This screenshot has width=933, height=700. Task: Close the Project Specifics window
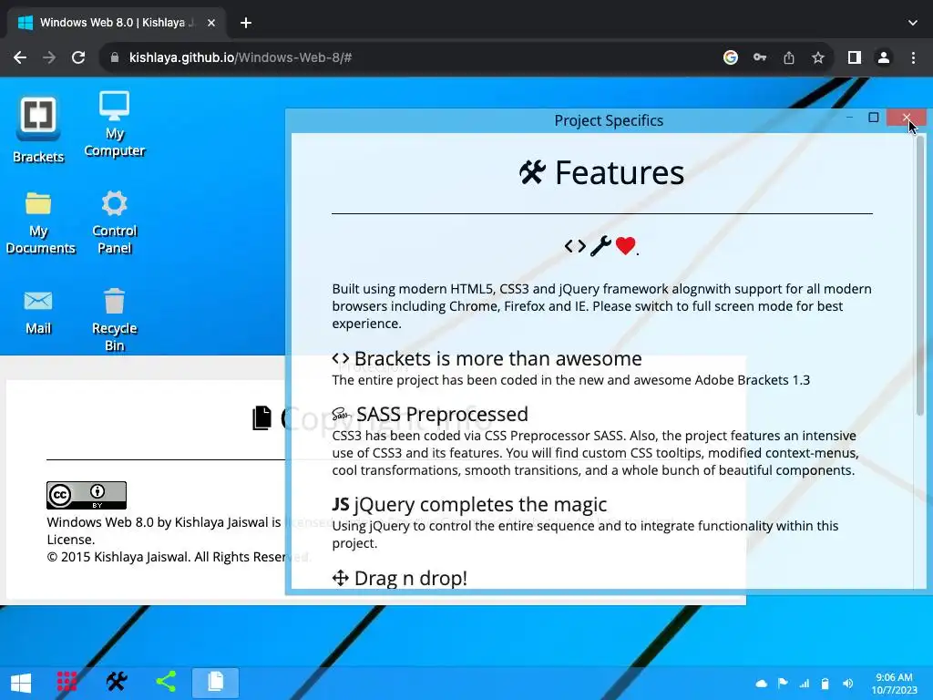coord(907,118)
